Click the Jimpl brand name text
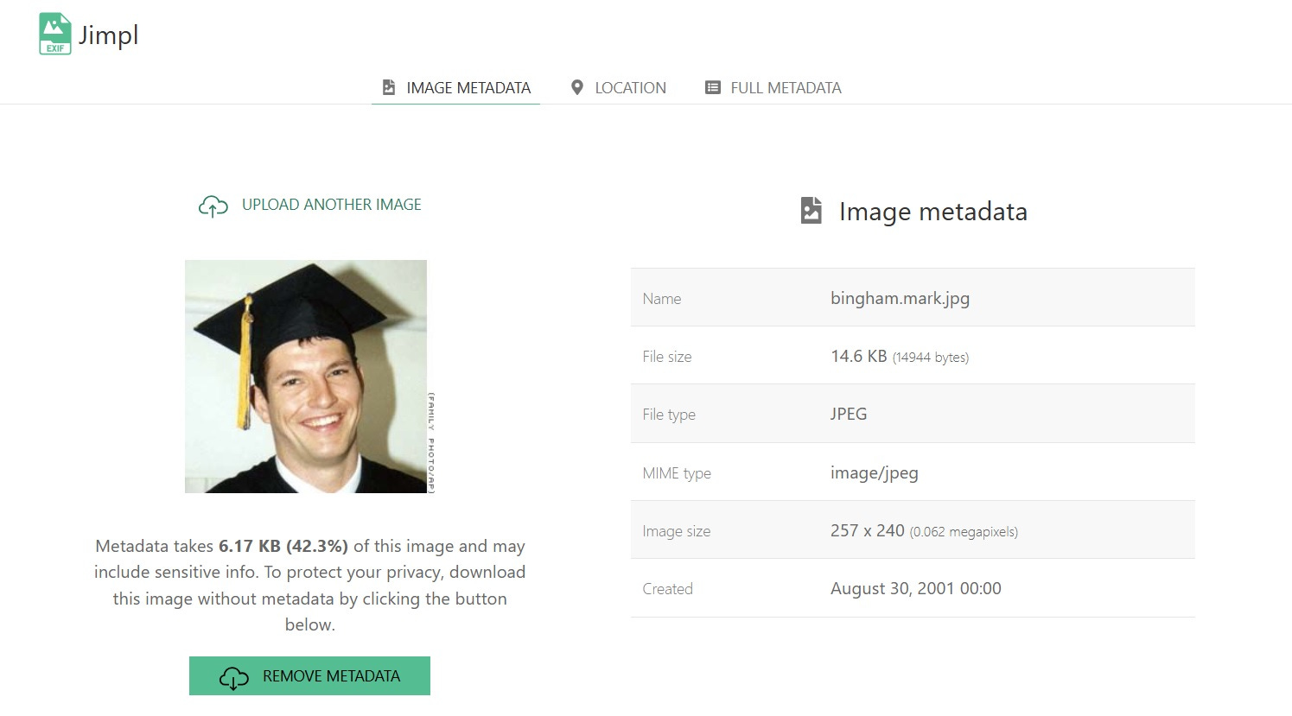Screen dimensions: 1292x716 (108, 35)
